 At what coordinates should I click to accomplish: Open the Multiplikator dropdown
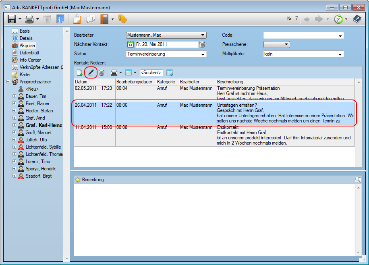click(x=340, y=54)
